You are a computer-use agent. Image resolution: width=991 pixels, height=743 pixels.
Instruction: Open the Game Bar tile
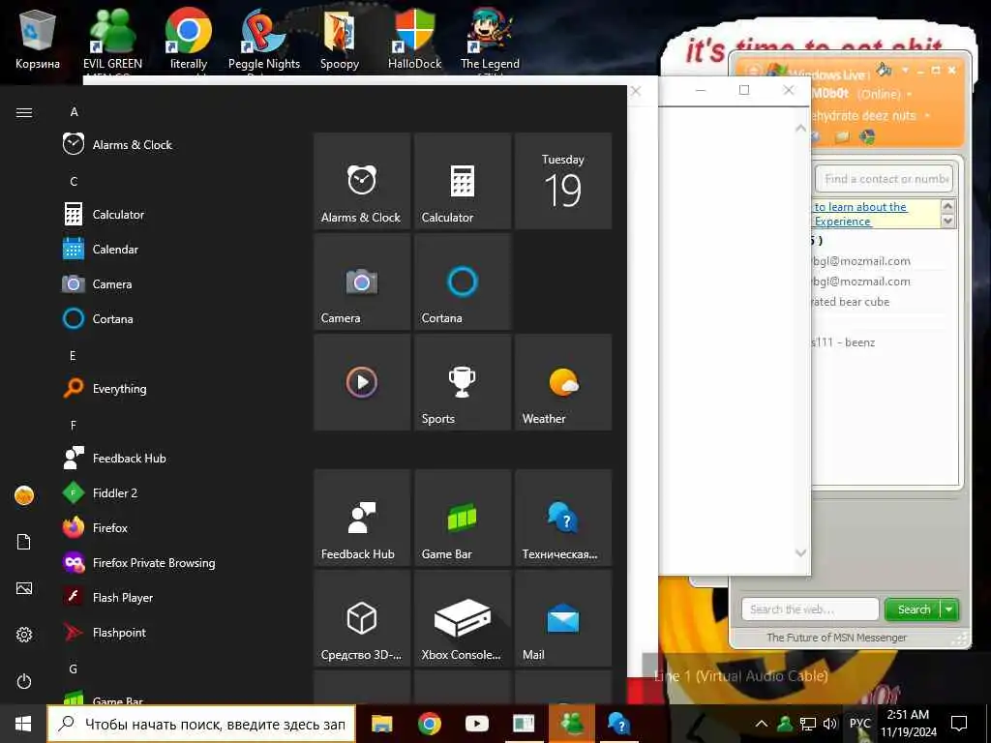[463, 518]
